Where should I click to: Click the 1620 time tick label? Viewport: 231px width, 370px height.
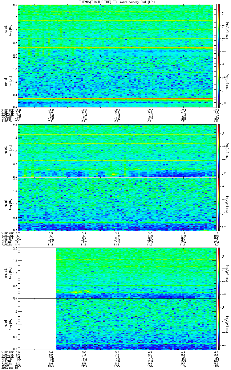pos(51,365)
